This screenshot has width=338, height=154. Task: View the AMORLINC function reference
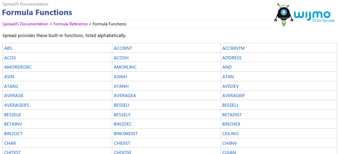125,67
